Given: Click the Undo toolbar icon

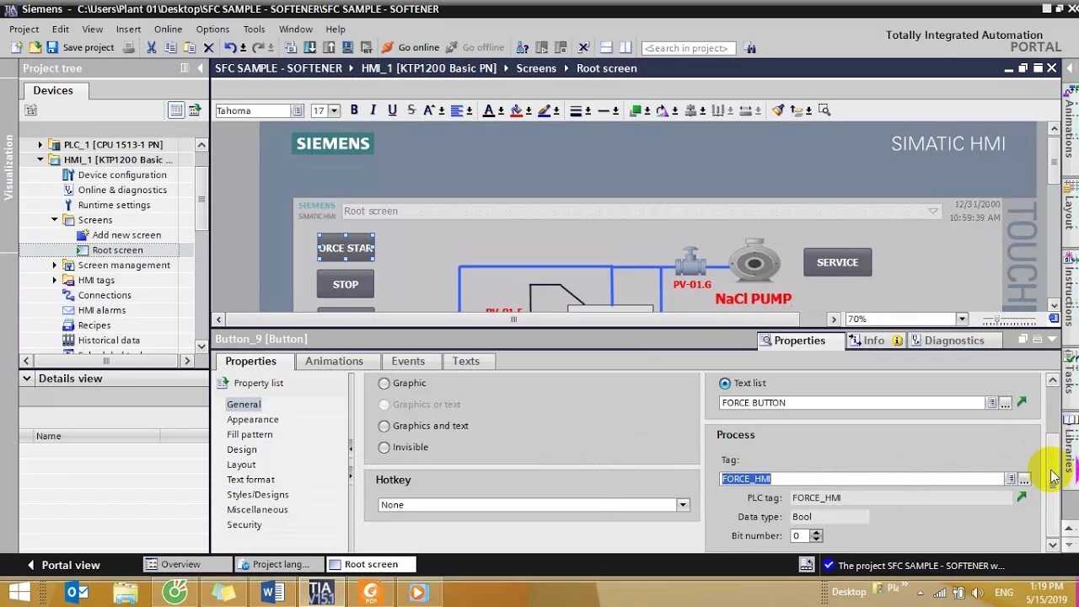Looking at the screenshot, I should tap(231, 47).
